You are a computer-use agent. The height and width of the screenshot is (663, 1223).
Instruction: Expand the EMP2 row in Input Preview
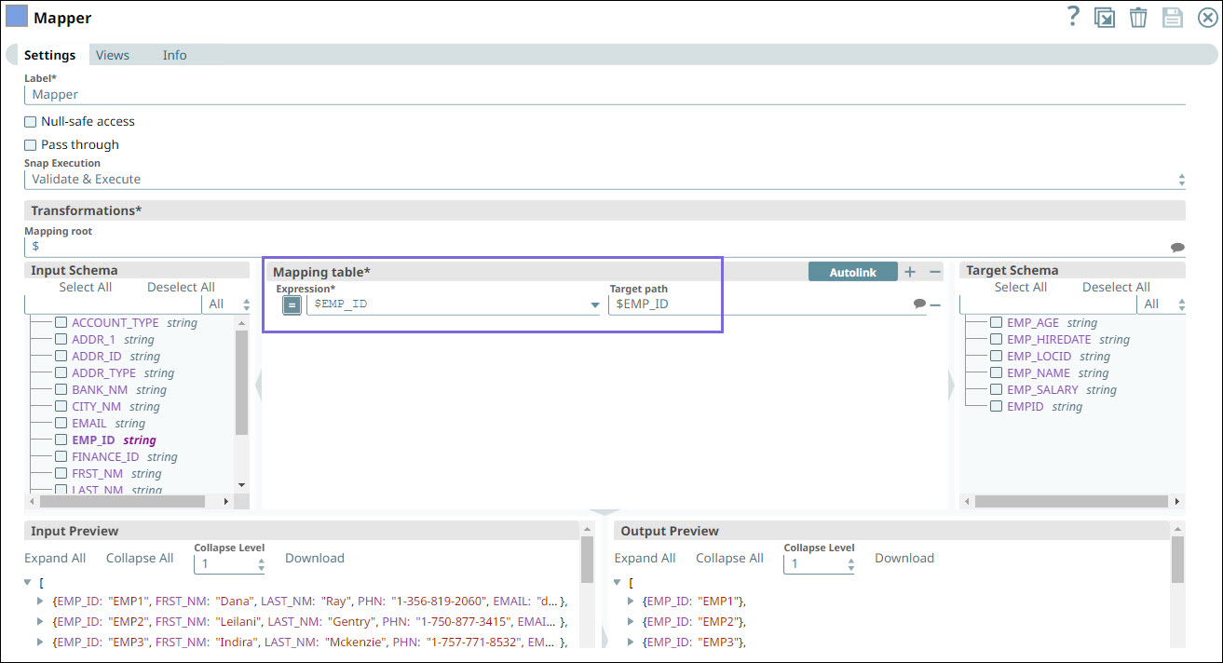39,621
